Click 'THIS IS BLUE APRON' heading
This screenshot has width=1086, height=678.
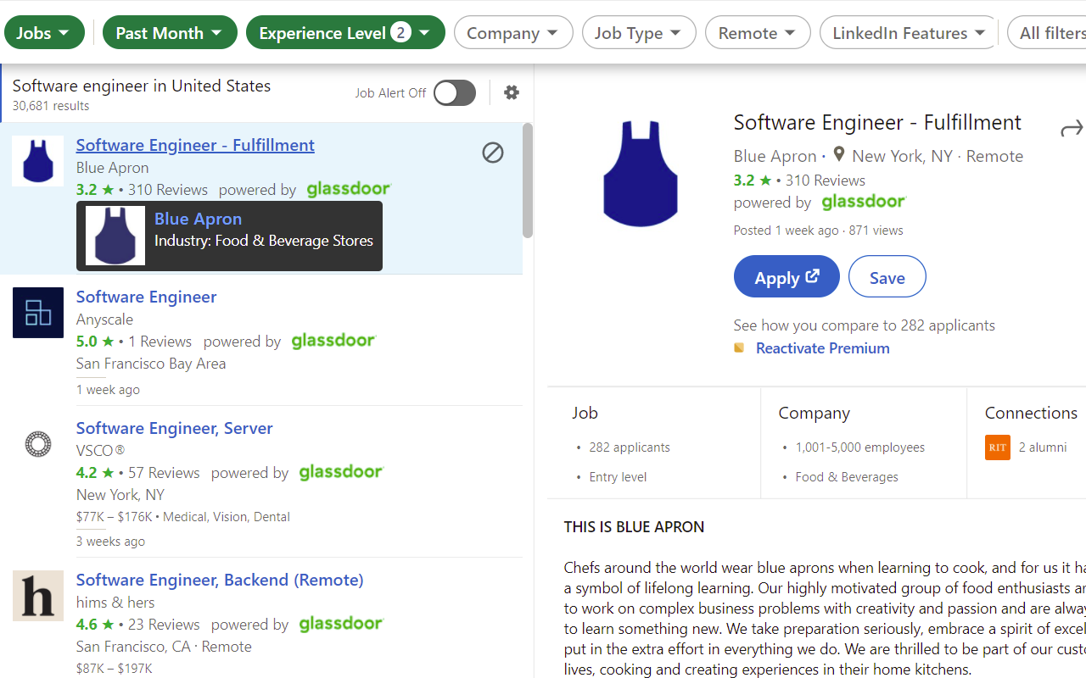634,527
